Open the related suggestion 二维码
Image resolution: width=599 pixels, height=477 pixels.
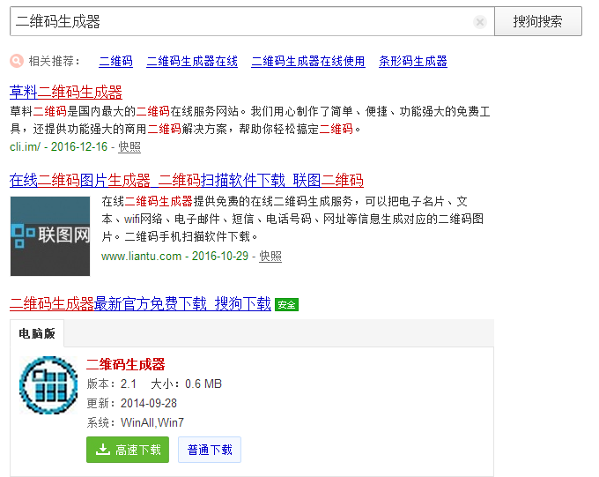pyautogui.click(x=115, y=61)
